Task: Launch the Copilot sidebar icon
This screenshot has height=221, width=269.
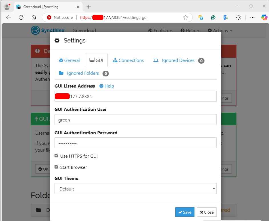Action: (264, 17)
